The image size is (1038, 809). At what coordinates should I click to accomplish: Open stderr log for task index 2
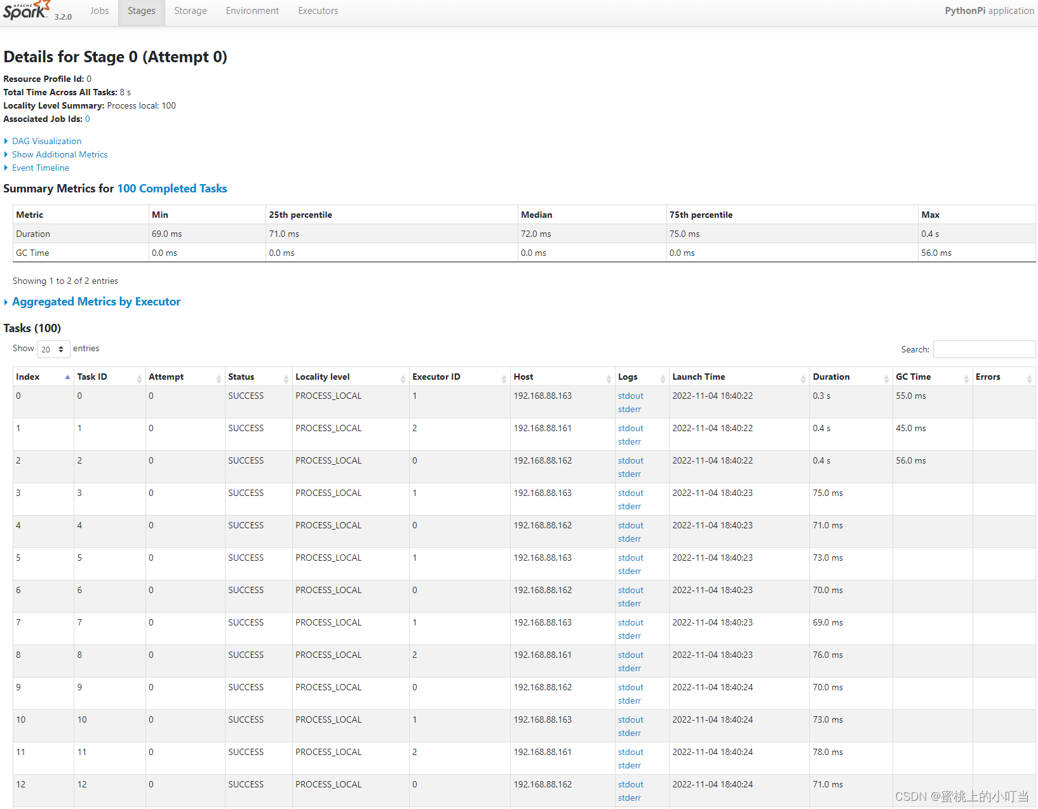(630, 474)
